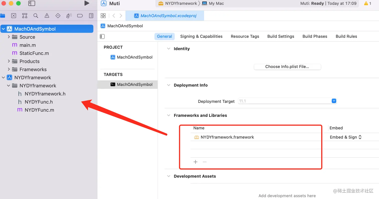Expand the Products folder
This screenshot has width=379, height=199.
(x=9, y=61)
